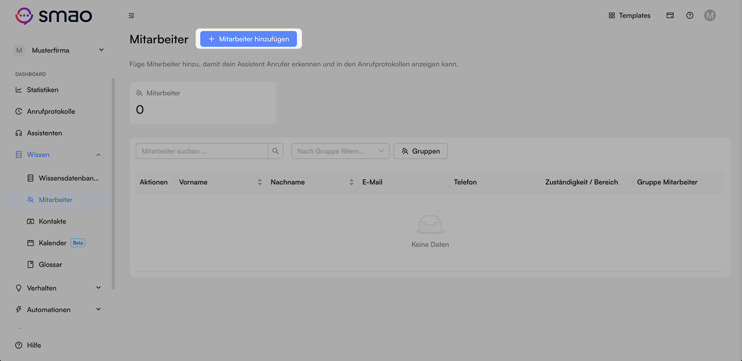Click the Kontakte card icon
Viewport: 742px width, 361px height.
point(30,222)
